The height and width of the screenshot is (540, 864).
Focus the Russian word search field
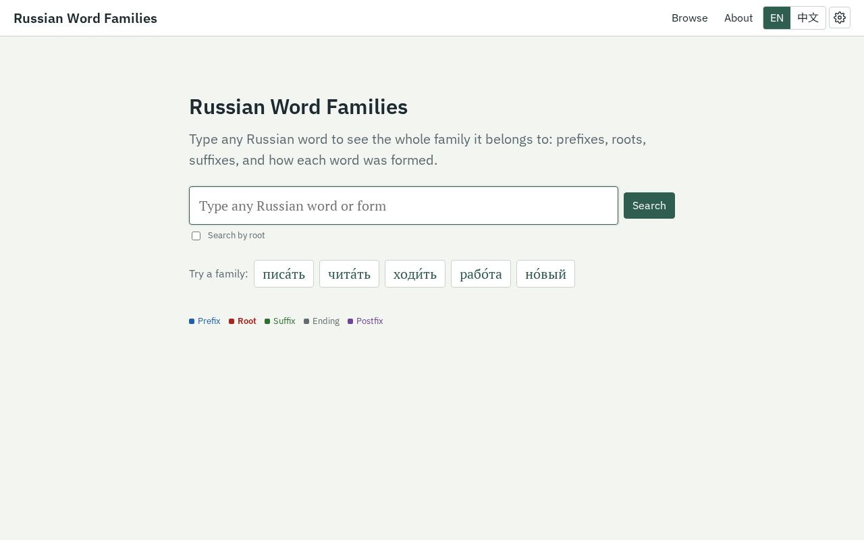[404, 205]
